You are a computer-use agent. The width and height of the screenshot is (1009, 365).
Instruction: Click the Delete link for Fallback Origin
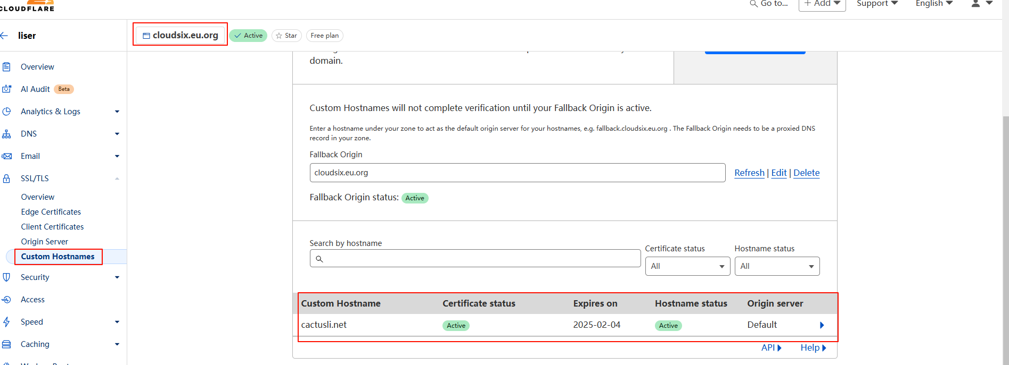pyautogui.click(x=807, y=173)
